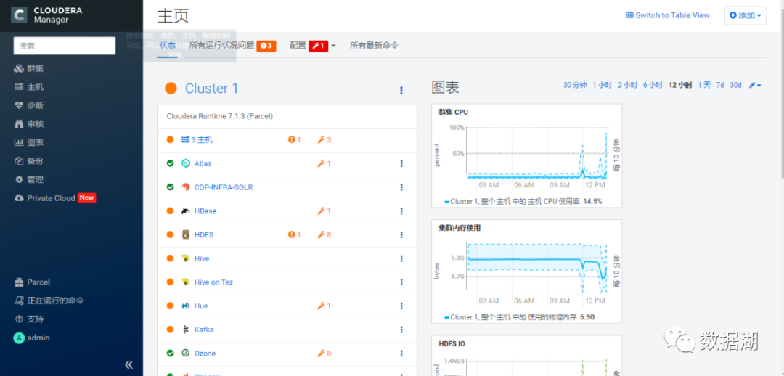Open Hive on Tez actions menu
The image size is (784, 376).
[x=401, y=282]
